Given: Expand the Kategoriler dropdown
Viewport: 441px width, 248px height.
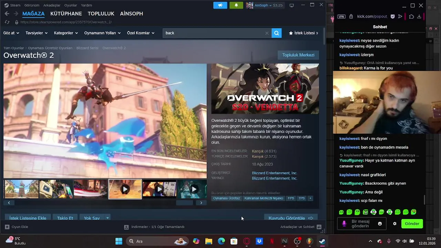Looking at the screenshot, I should coord(66,33).
